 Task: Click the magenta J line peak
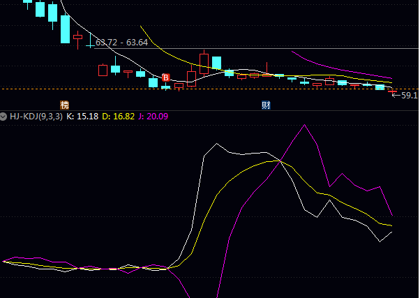coord(305,125)
